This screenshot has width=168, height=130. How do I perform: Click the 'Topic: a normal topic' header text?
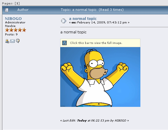click(x=79, y=10)
